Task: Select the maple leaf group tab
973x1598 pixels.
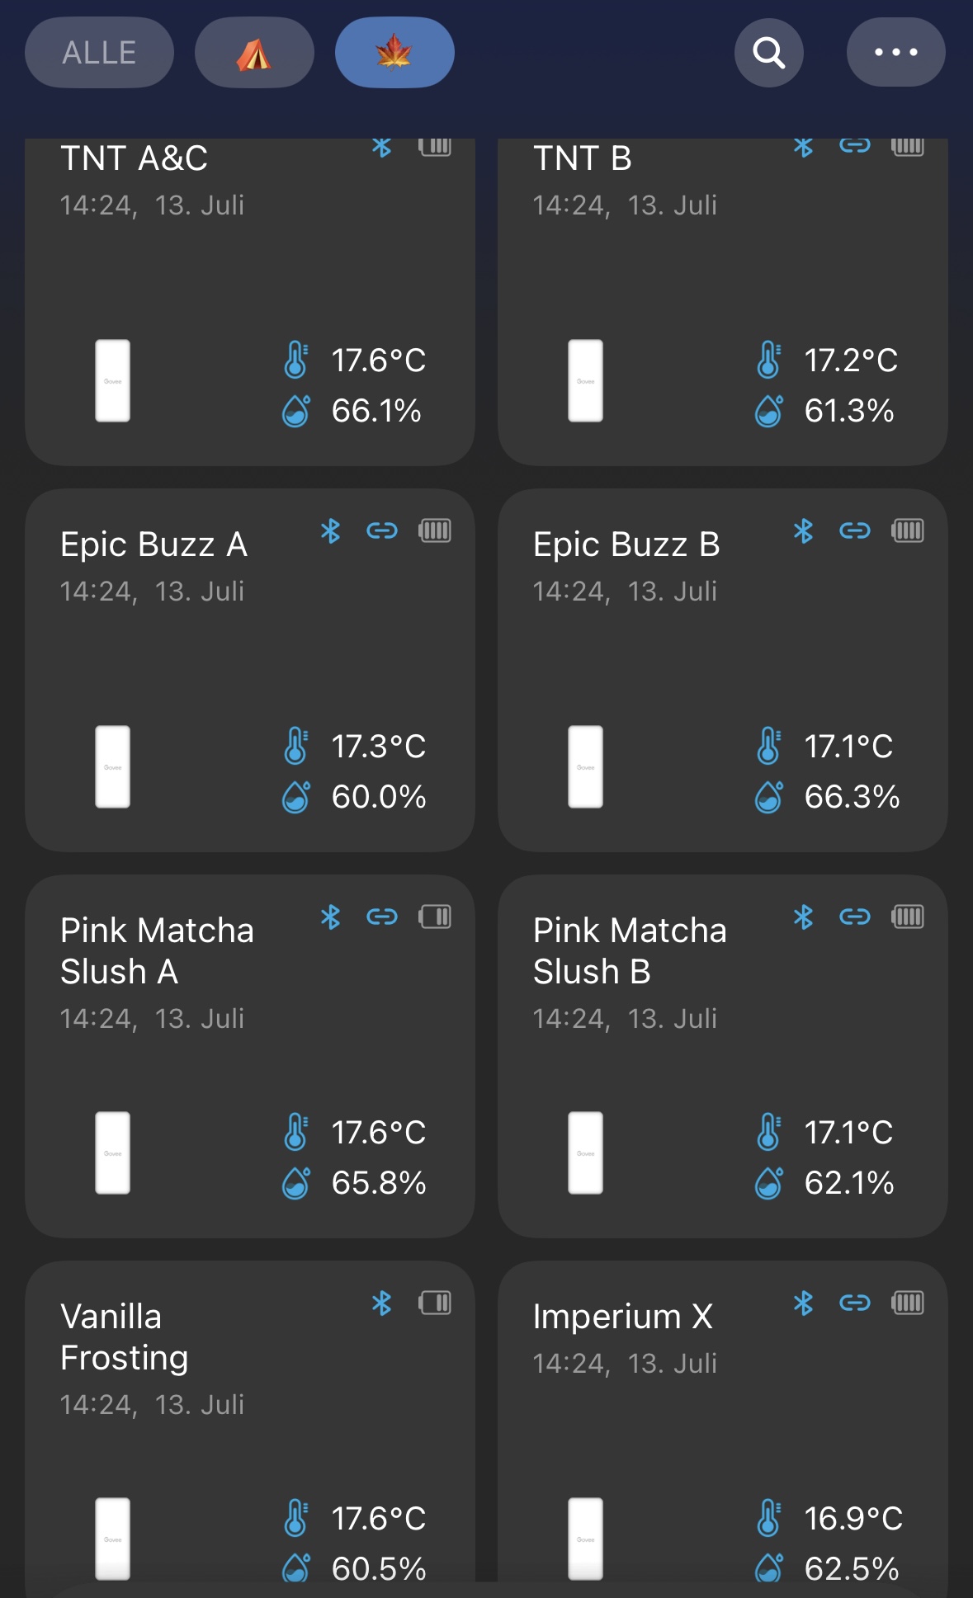Action: point(394,53)
